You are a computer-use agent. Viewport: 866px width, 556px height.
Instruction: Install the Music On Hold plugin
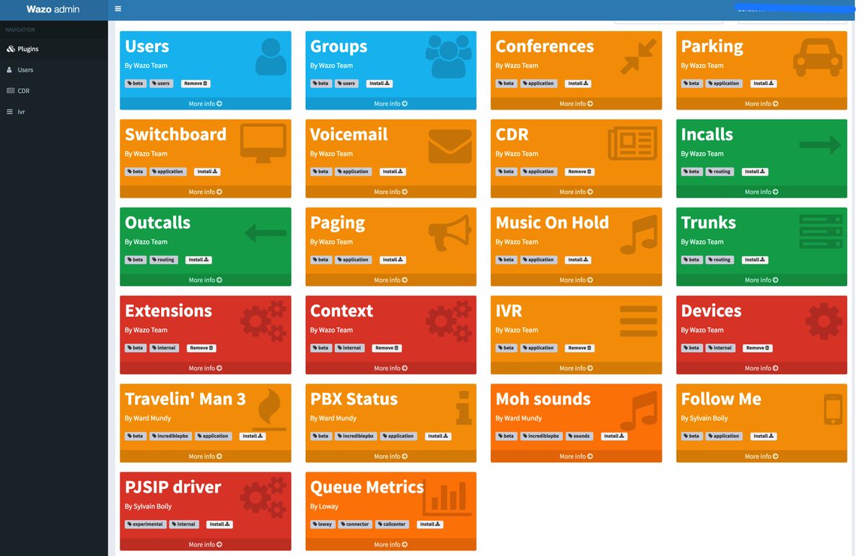pyautogui.click(x=577, y=260)
